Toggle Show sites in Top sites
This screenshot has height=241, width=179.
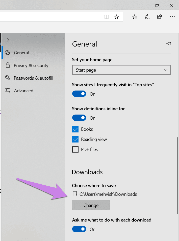click(x=79, y=94)
